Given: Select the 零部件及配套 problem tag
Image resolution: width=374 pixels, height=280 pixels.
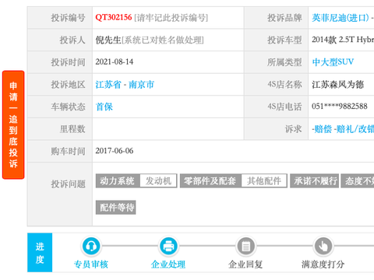Looking at the screenshot, I should 210,180.
